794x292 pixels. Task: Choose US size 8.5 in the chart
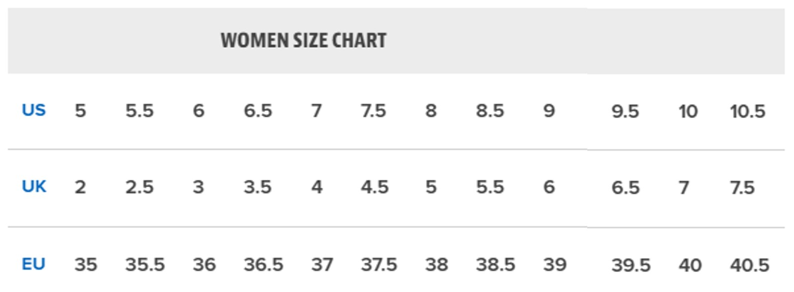490,111
